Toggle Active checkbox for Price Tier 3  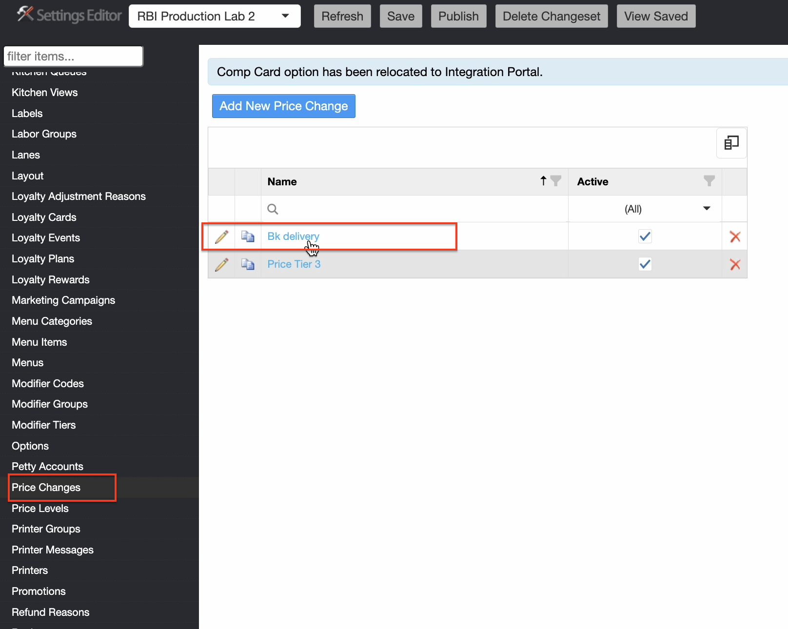coord(645,264)
